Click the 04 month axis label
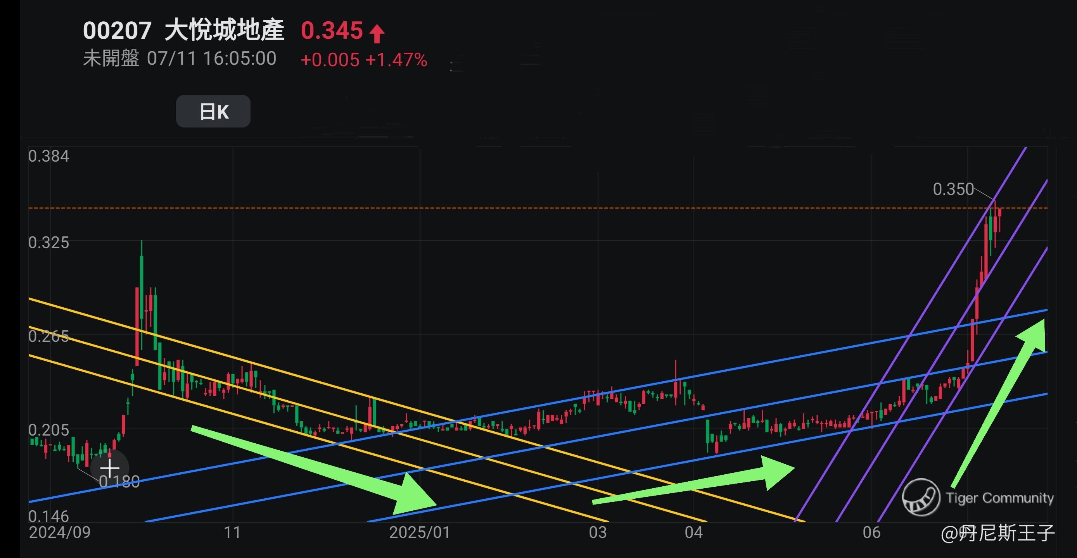This screenshot has width=1077, height=558. 693,532
